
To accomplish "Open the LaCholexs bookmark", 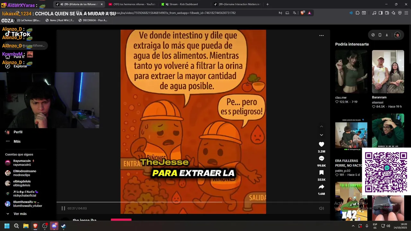I will pyautogui.click(x=26, y=20).
